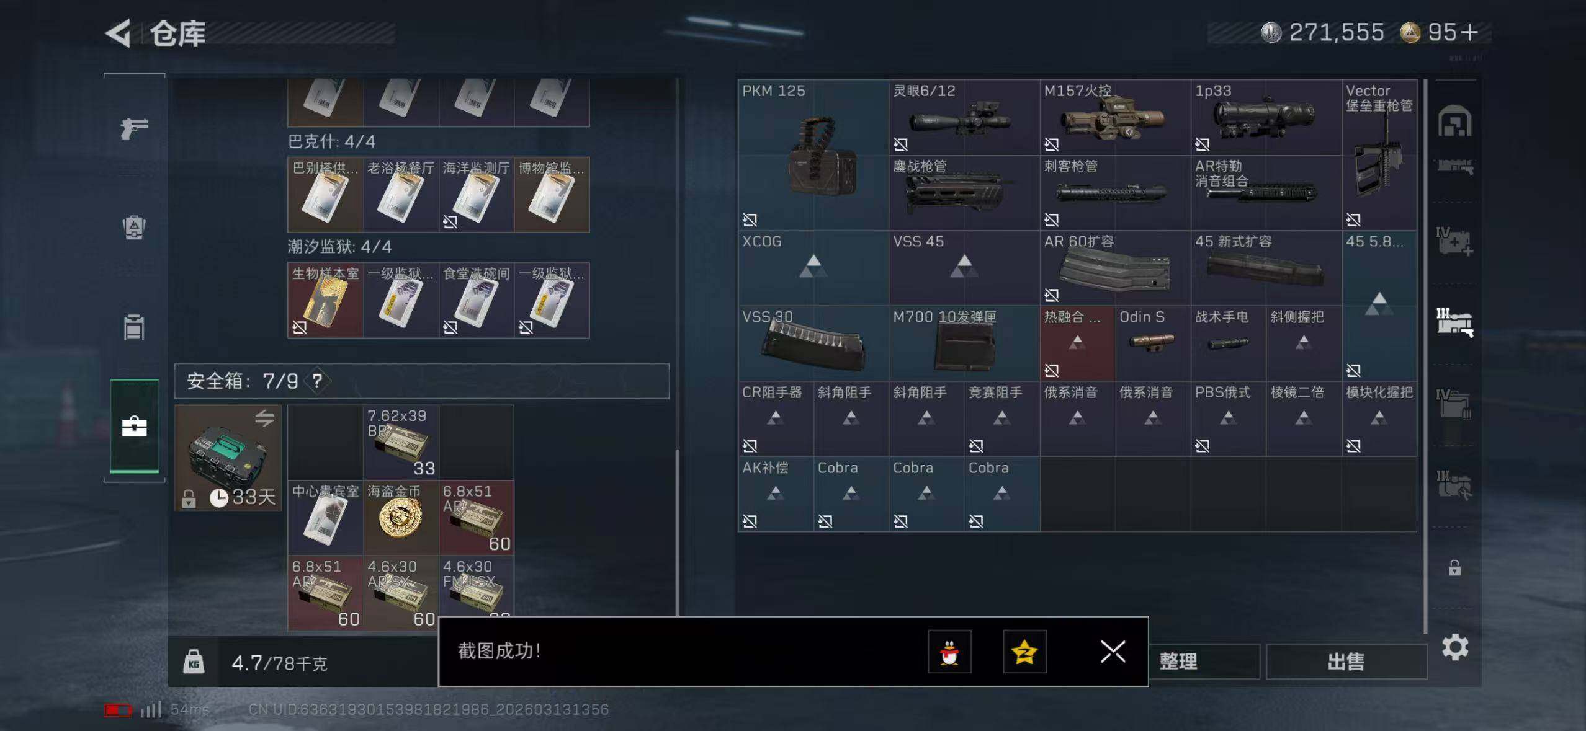
Task: Open the weapons pistol category in sidebar
Action: 134,128
